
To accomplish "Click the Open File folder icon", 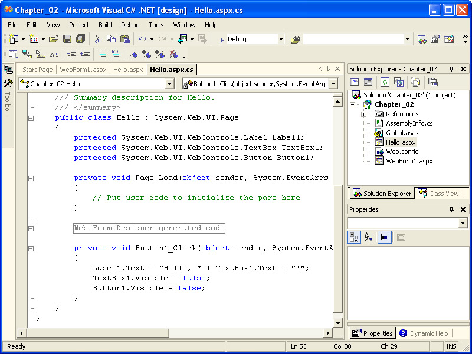I will point(53,39).
